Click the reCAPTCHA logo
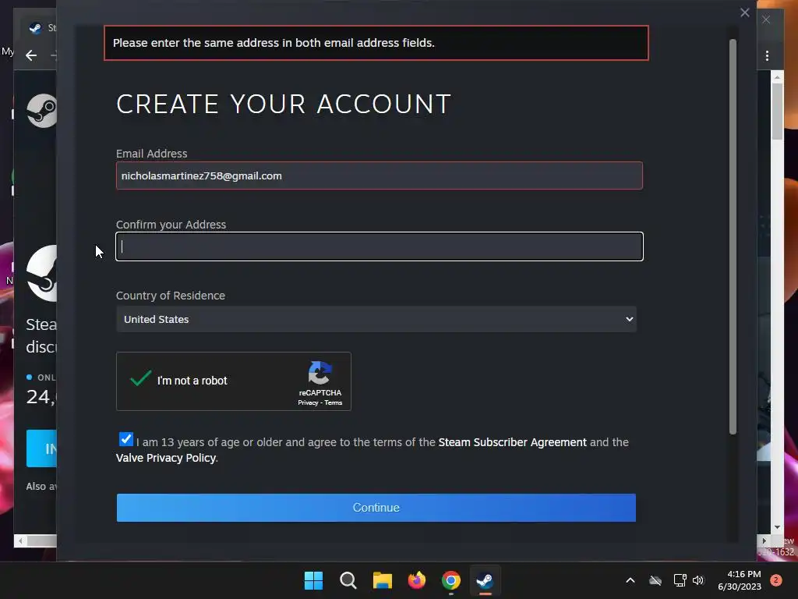Image resolution: width=798 pixels, height=599 pixels. coord(320,373)
